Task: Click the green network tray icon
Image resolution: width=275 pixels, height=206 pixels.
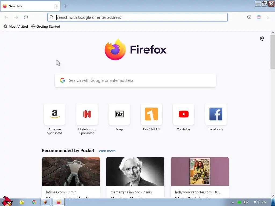Action: 239,202
